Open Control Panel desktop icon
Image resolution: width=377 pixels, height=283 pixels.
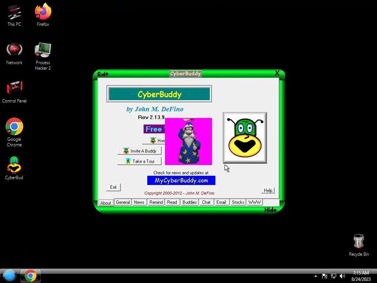point(14,92)
